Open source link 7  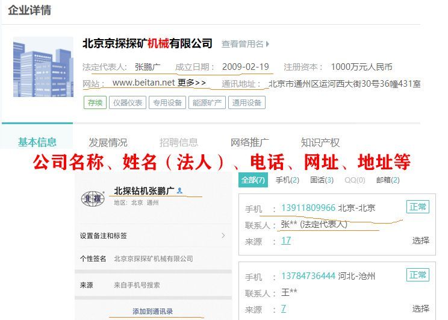284,309
